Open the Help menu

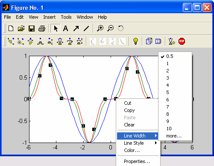coord(103,17)
